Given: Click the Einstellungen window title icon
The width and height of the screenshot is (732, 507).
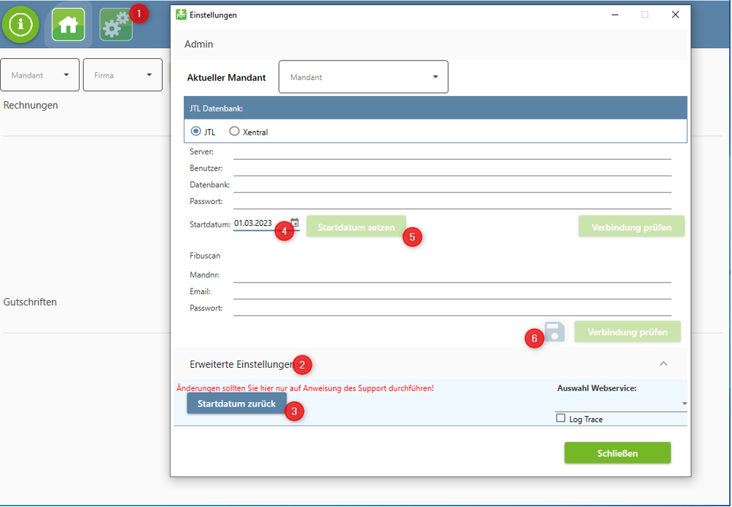Looking at the screenshot, I should tap(182, 15).
